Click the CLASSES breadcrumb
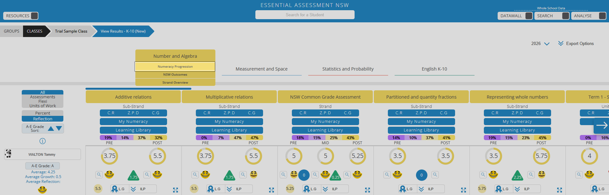This screenshot has width=609, height=195. pos(35,31)
